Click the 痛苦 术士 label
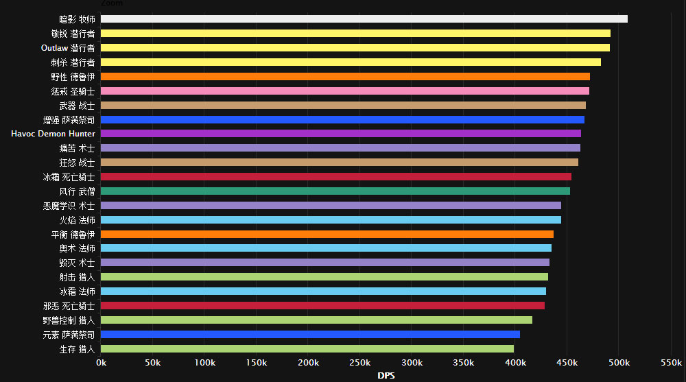This screenshot has height=382, width=686. [x=77, y=148]
